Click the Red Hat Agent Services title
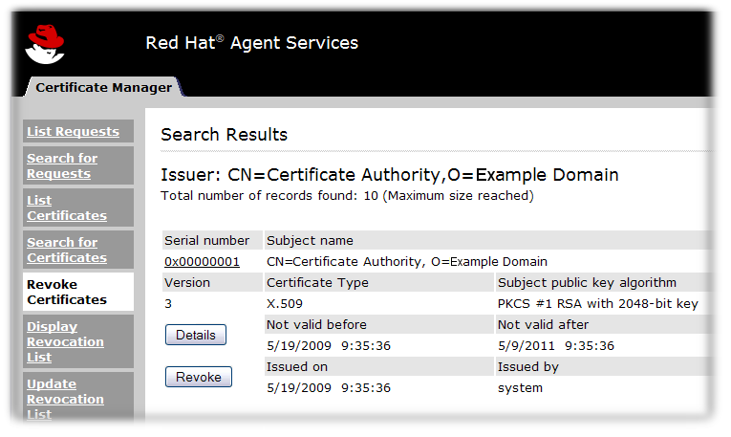Screen dimensions: 731x437 click(251, 43)
